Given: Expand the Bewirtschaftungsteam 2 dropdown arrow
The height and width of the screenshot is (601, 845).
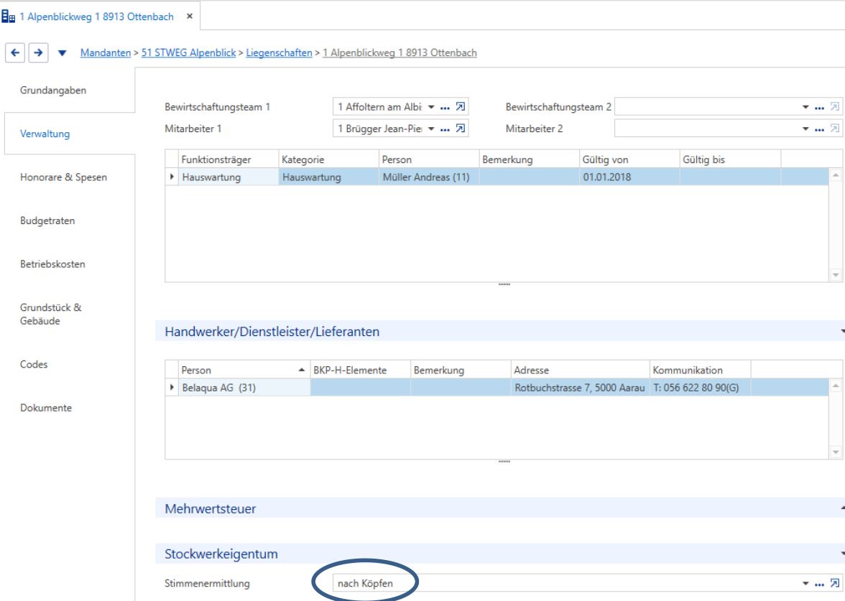Looking at the screenshot, I should pos(805,107).
